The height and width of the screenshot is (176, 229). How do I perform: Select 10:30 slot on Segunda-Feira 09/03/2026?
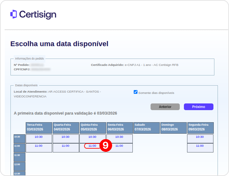(x=200, y=137)
